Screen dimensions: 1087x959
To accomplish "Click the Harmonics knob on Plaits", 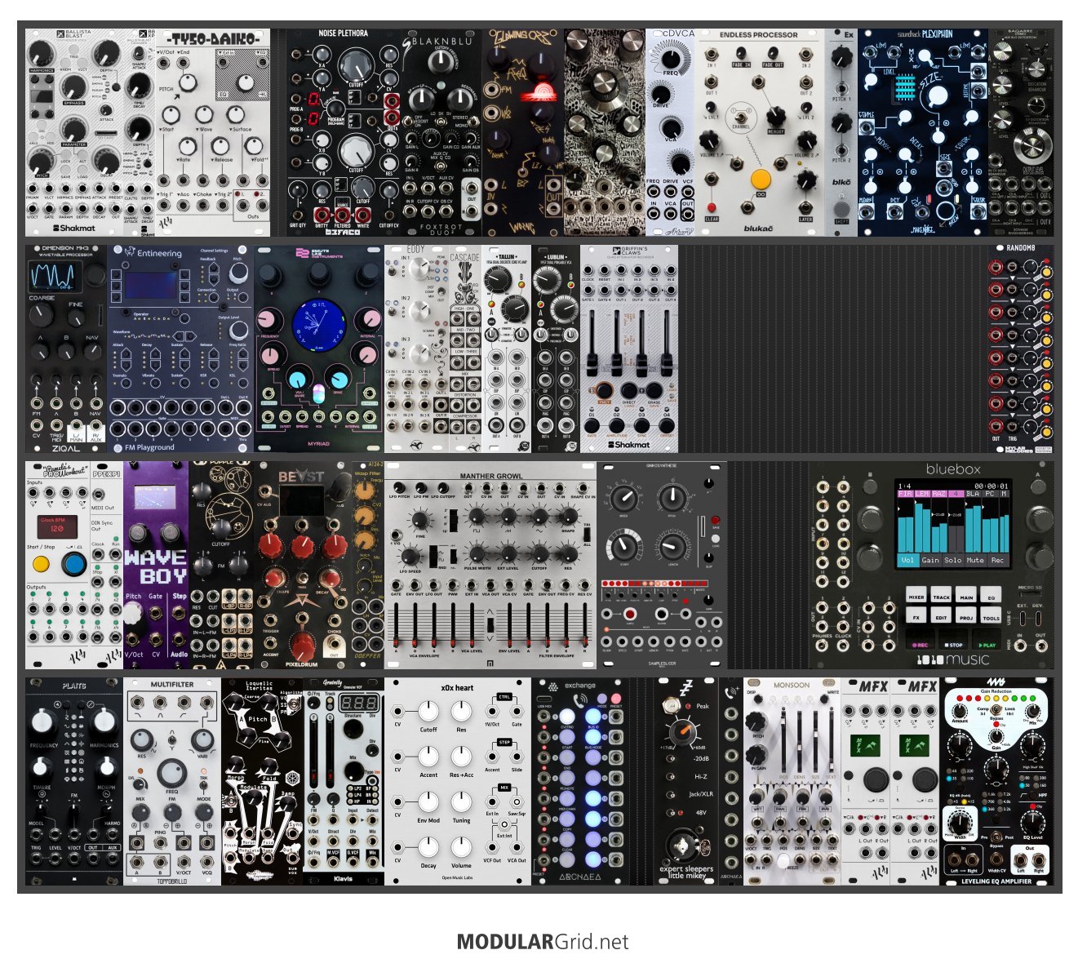I will coord(105,721).
